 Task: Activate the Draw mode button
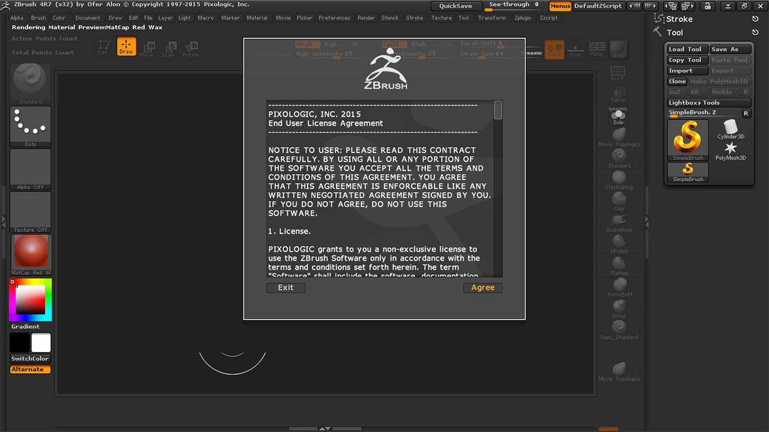[126, 47]
